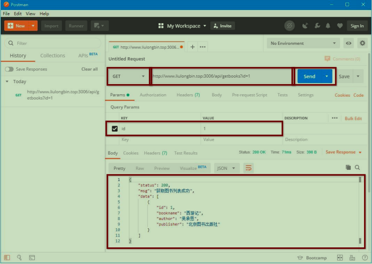Open the Save button dropdown arrow
This screenshot has width=372, height=264.
(x=358, y=76)
